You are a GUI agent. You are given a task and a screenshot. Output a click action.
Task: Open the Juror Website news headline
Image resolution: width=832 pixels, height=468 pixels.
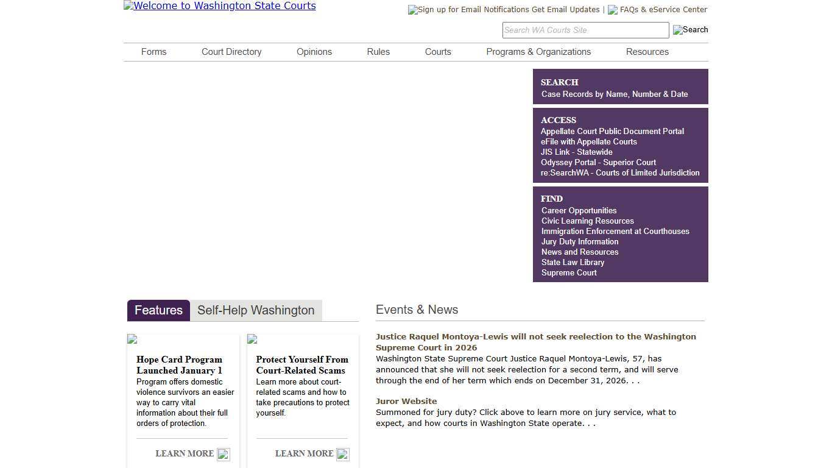click(406, 401)
